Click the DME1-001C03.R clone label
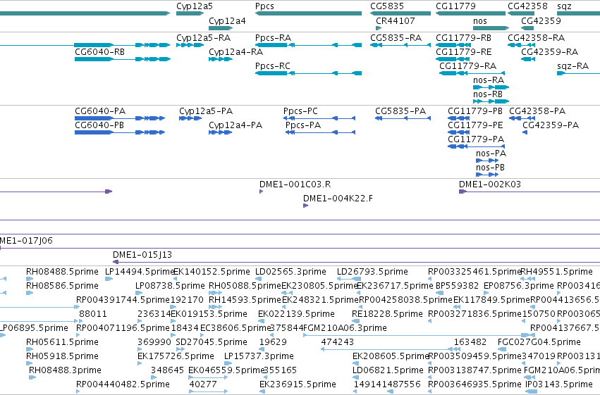The image size is (600, 395). coord(295,184)
